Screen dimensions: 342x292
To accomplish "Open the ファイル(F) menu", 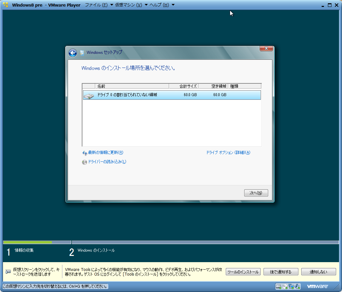I will [x=96, y=5].
